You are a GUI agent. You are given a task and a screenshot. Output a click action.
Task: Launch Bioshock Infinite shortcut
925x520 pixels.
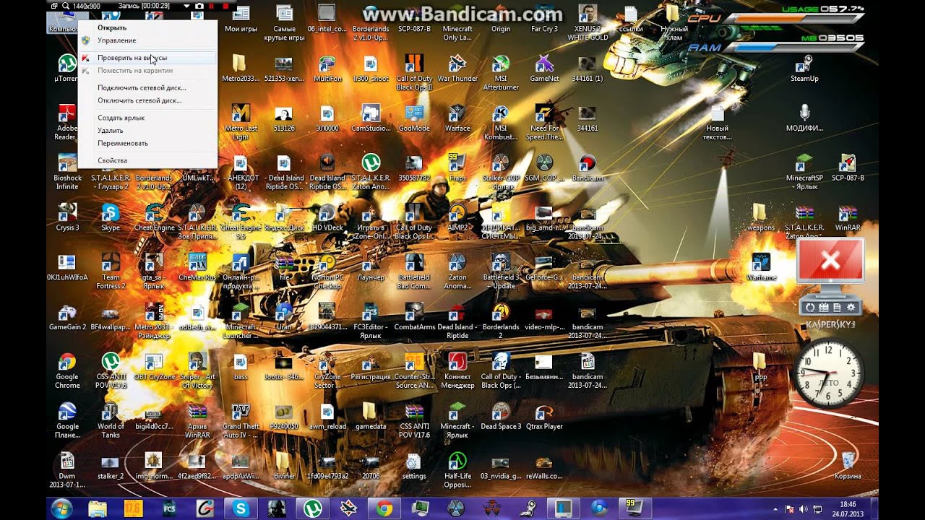pos(66,171)
